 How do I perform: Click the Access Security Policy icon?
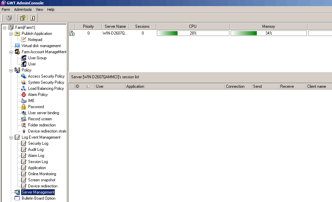tap(24, 76)
